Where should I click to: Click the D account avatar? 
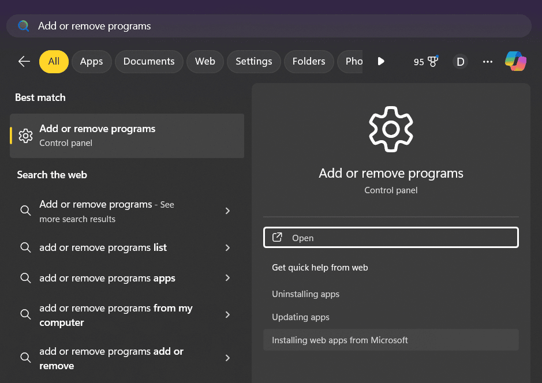point(460,62)
